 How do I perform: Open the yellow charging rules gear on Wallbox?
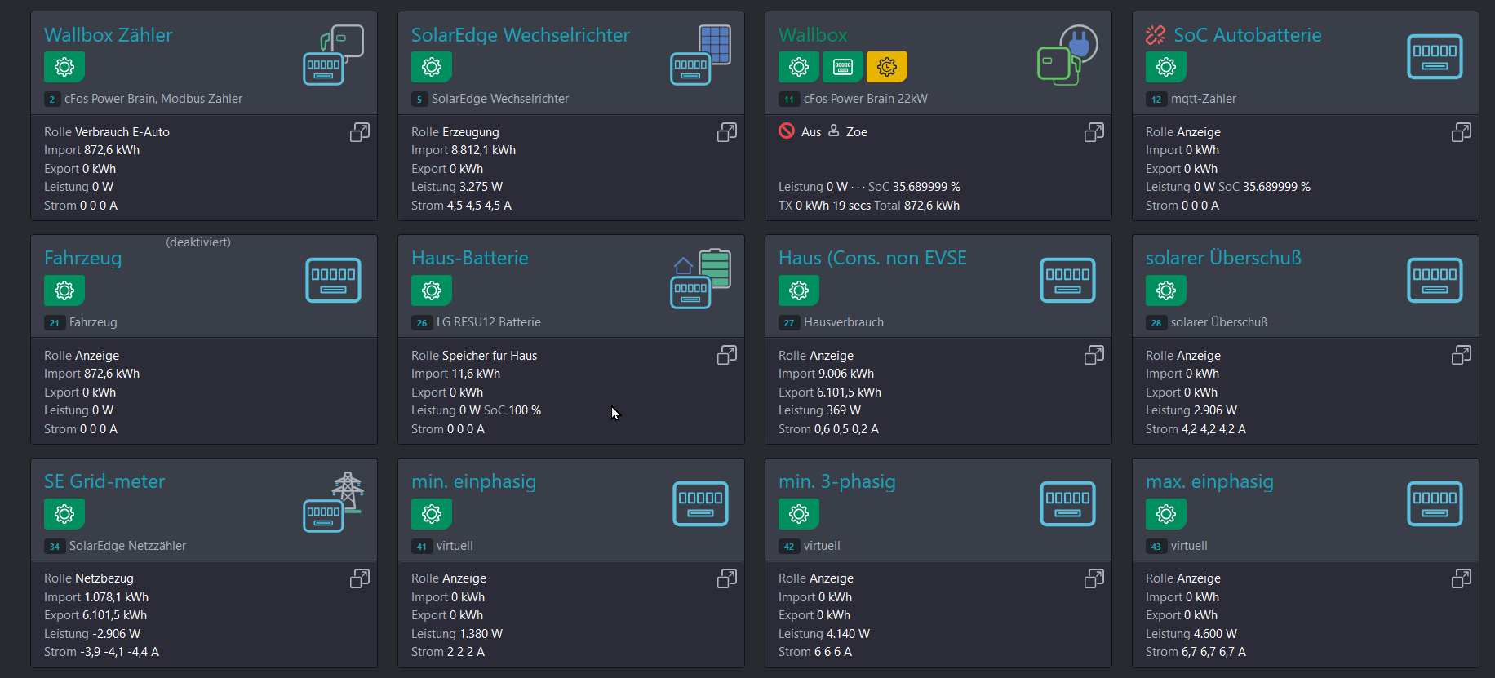pos(887,67)
